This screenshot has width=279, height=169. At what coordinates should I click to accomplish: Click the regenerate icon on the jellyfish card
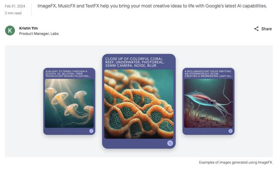point(91,131)
